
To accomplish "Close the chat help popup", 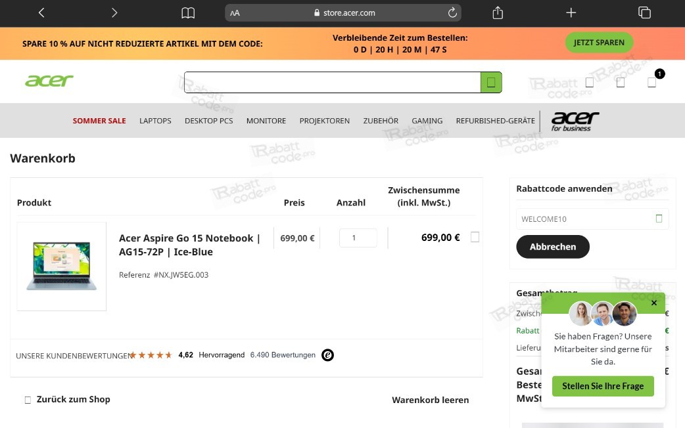I will click(x=654, y=303).
